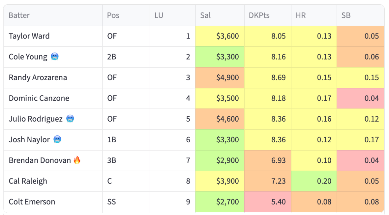Sort by the HR column header
The image size is (389, 215).
[x=301, y=15]
